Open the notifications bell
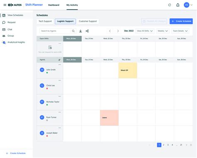 click(x=178, y=5)
